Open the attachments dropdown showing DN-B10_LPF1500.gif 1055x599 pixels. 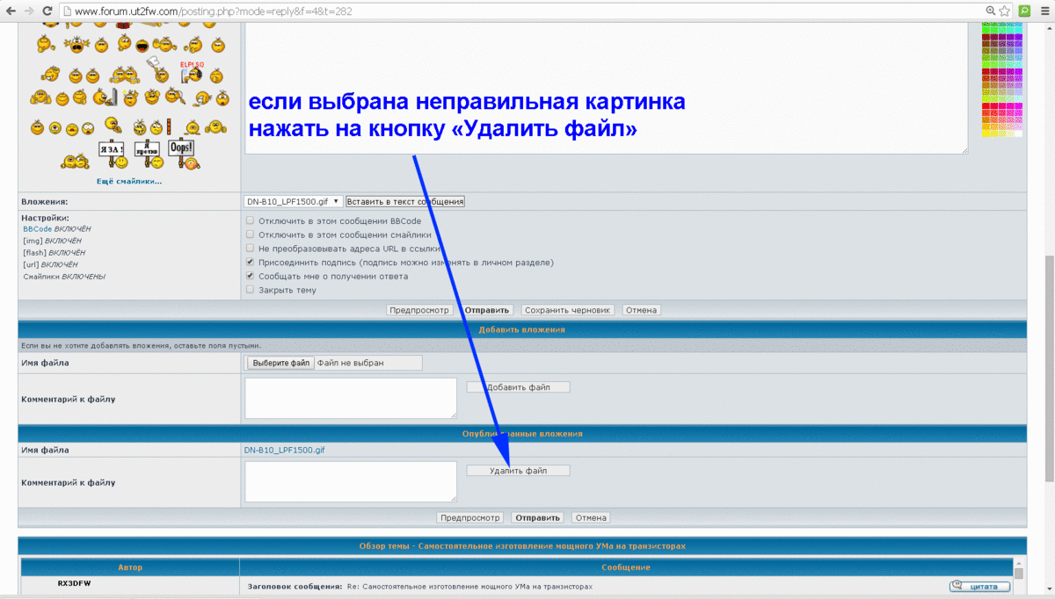[293, 201]
